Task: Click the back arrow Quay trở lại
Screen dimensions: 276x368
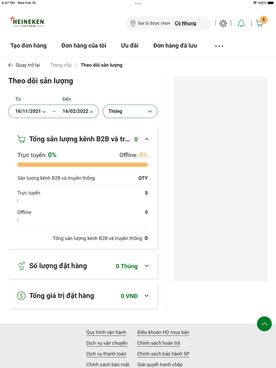Action: pyautogui.click(x=24, y=65)
